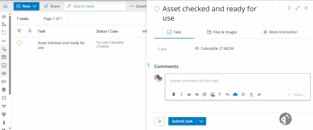This screenshot has height=130, width=313.
Task: Open the Caterpillar 2134234 case link
Action: (217, 48)
